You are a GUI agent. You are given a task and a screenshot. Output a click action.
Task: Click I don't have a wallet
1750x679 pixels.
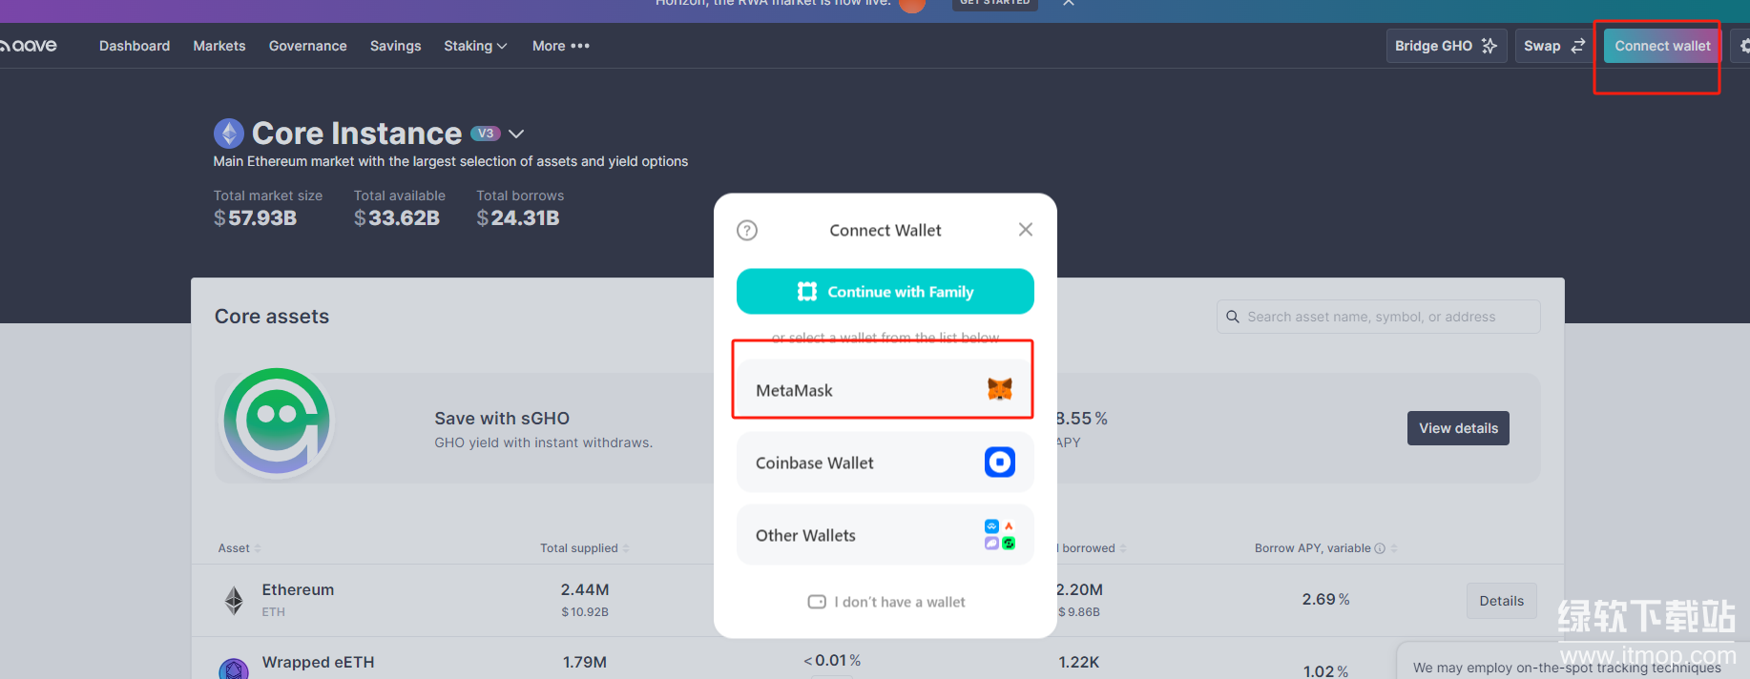(886, 602)
